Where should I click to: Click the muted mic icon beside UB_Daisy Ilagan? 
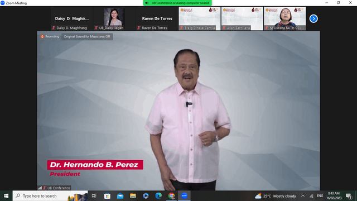tap(96, 28)
